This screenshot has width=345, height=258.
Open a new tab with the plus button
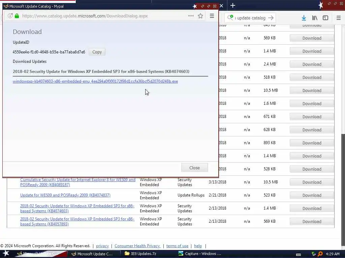[x=232, y=5]
